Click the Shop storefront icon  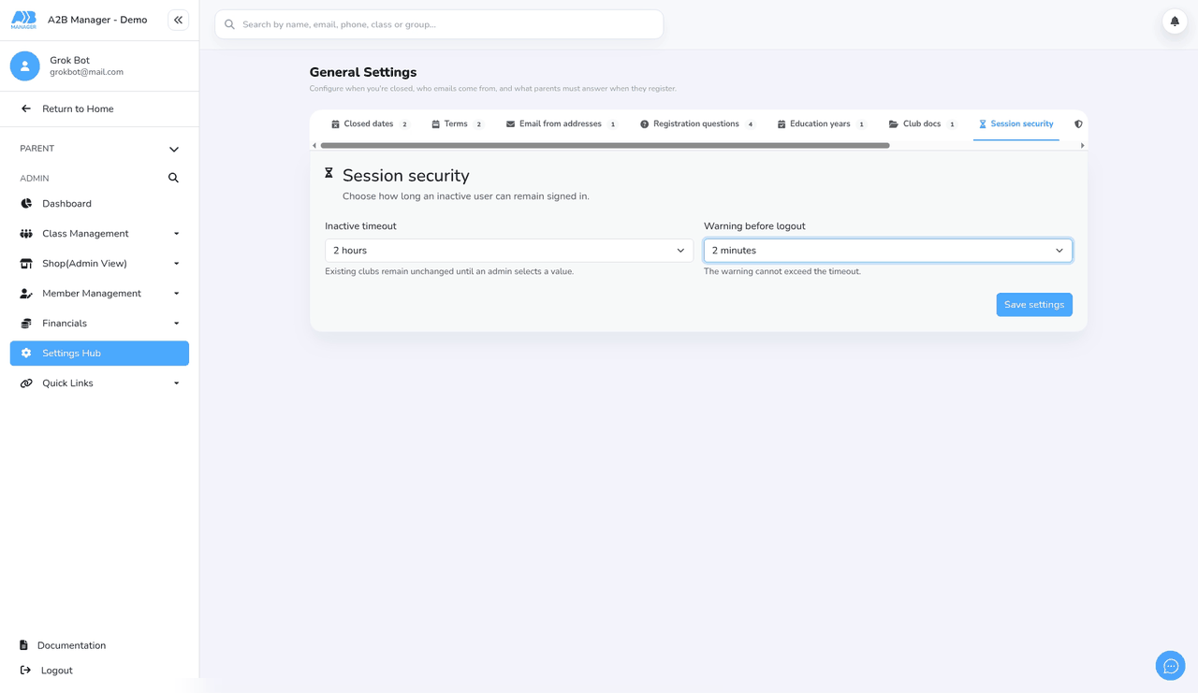tap(26, 264)
